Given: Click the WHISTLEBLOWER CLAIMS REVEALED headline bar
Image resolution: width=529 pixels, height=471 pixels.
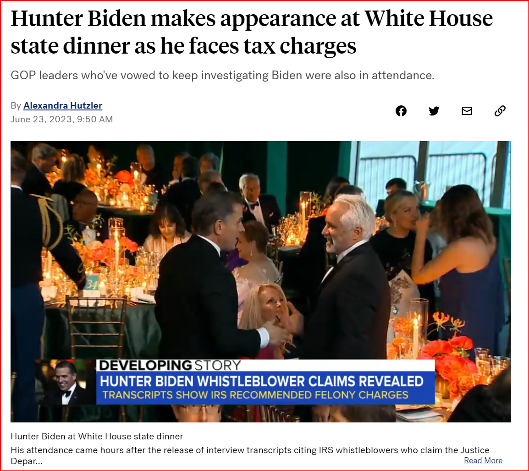Looking at the screenshot, I should click(261, 381).
